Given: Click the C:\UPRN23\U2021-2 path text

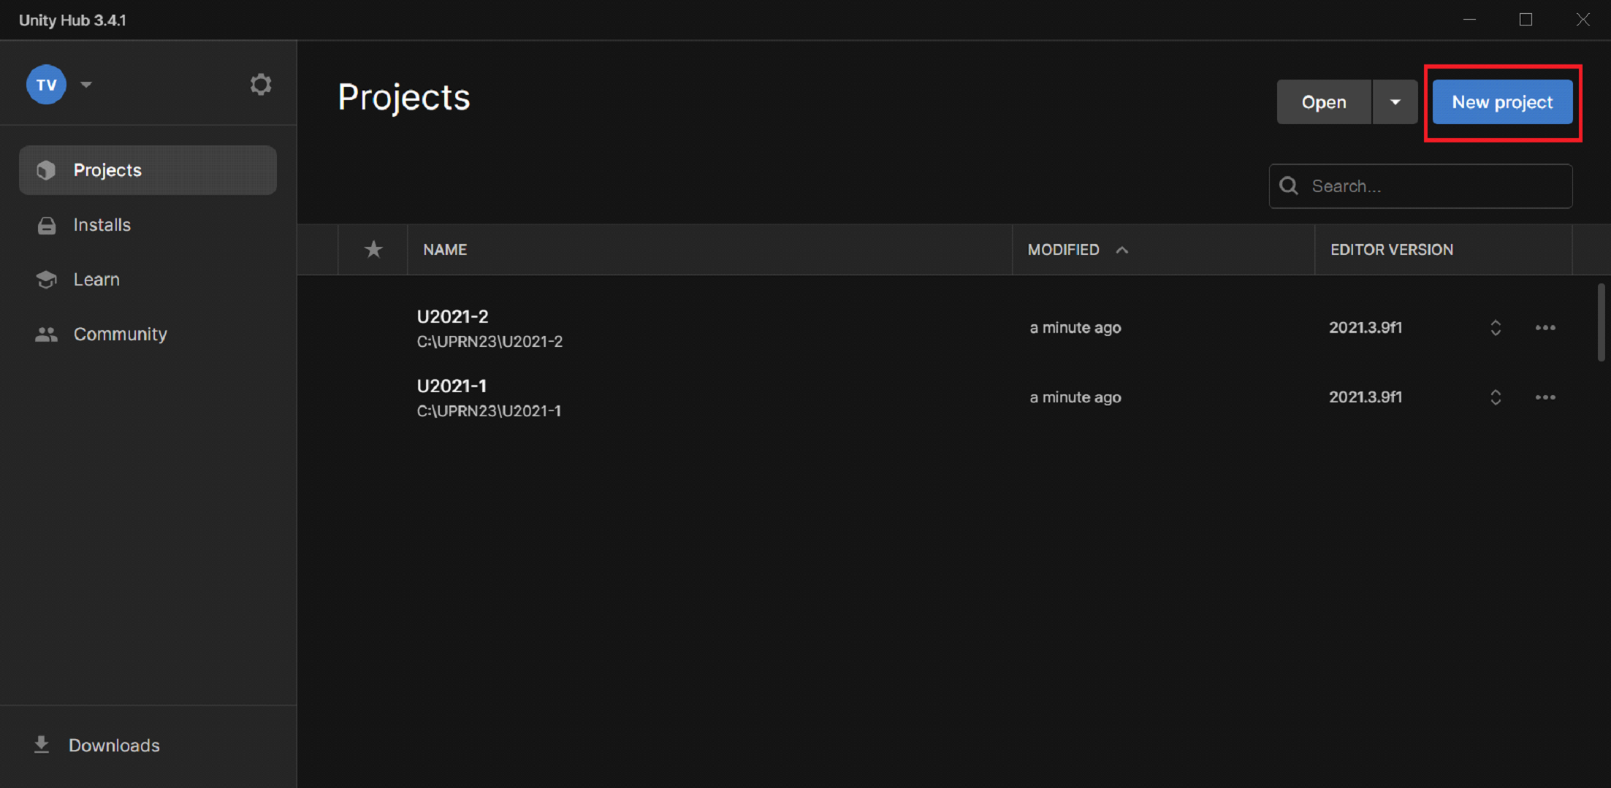Looking at the screenshot, I should pos(490,342).
